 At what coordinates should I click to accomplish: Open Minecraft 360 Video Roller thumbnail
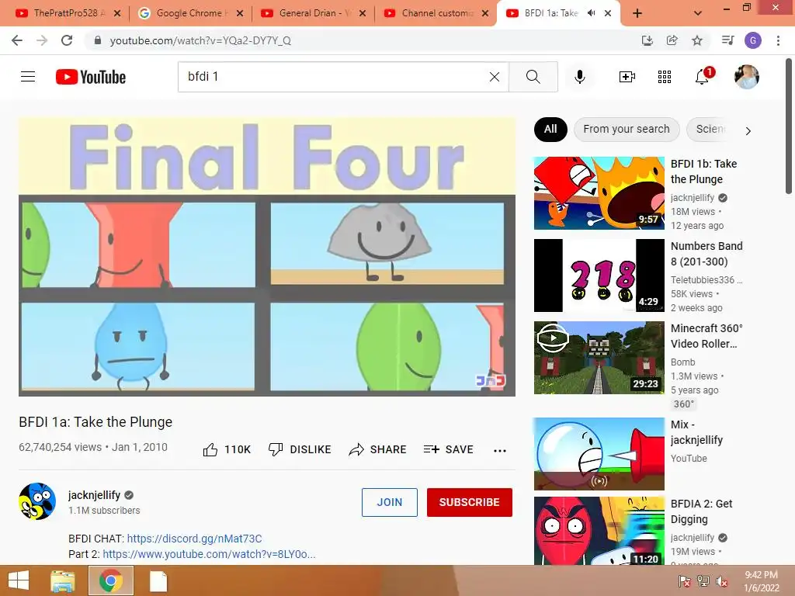(599, 357)
